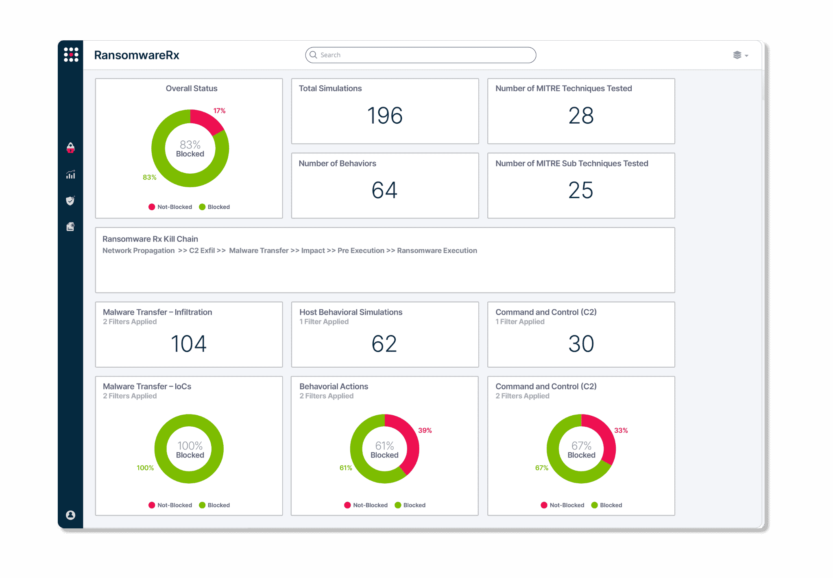Click the Ransomware Rx Kill Chain heading
Image resolution: width=833 pixels, height=578 pixels.
click(150, 239)
